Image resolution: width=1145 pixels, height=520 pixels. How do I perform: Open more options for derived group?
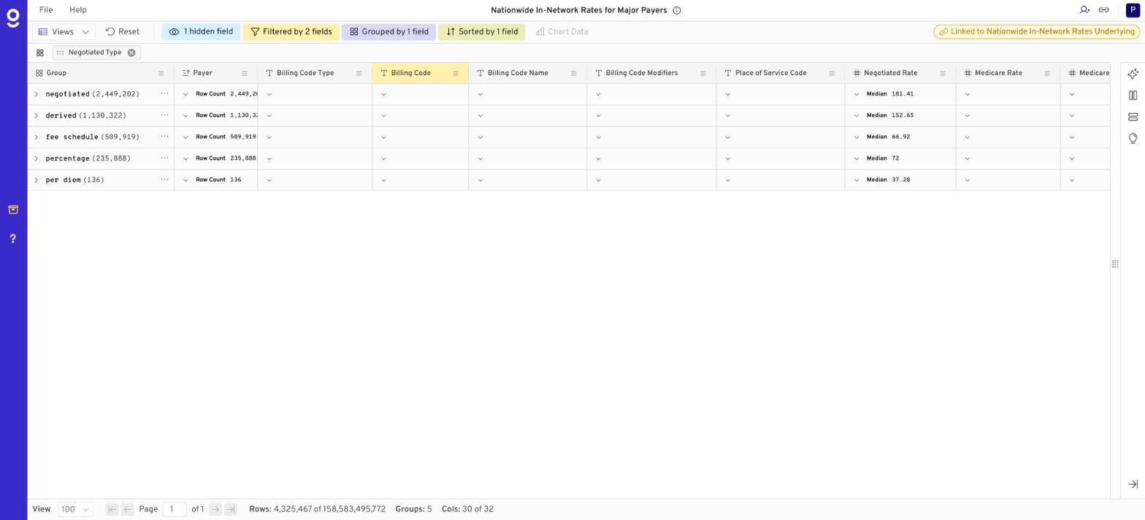point(164,115)
